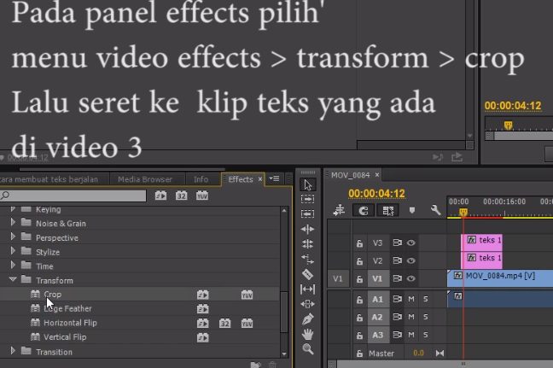Select the Selection tool arrow
Image resolution: width=553 pixels, height=368 pixels.
pyautogui.click(x=308, y=184)
